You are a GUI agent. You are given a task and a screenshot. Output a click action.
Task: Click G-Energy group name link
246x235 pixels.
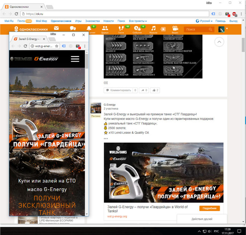pos(109,105)
